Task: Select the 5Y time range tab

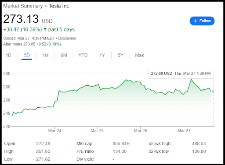Action: tap(120, 55)
